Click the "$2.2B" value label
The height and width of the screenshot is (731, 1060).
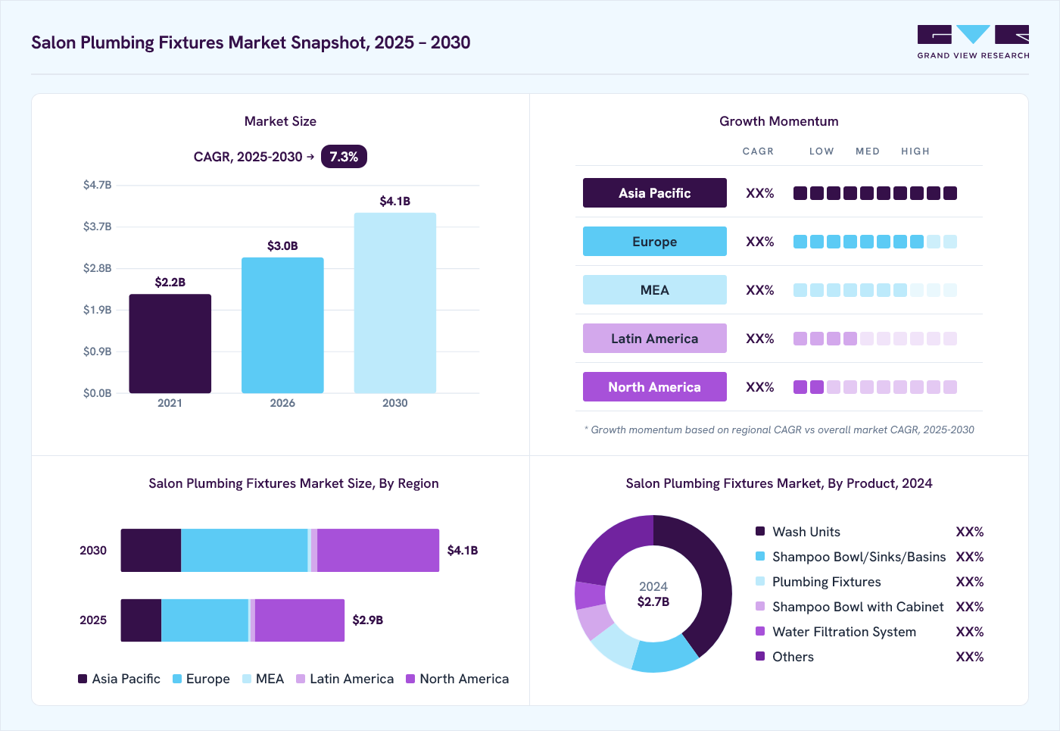pyautogui.click(x=170, y=283)
